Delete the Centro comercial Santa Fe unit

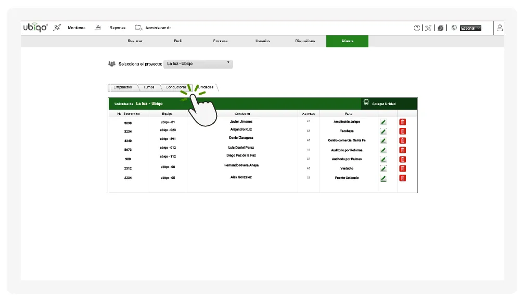click(403, 141)
